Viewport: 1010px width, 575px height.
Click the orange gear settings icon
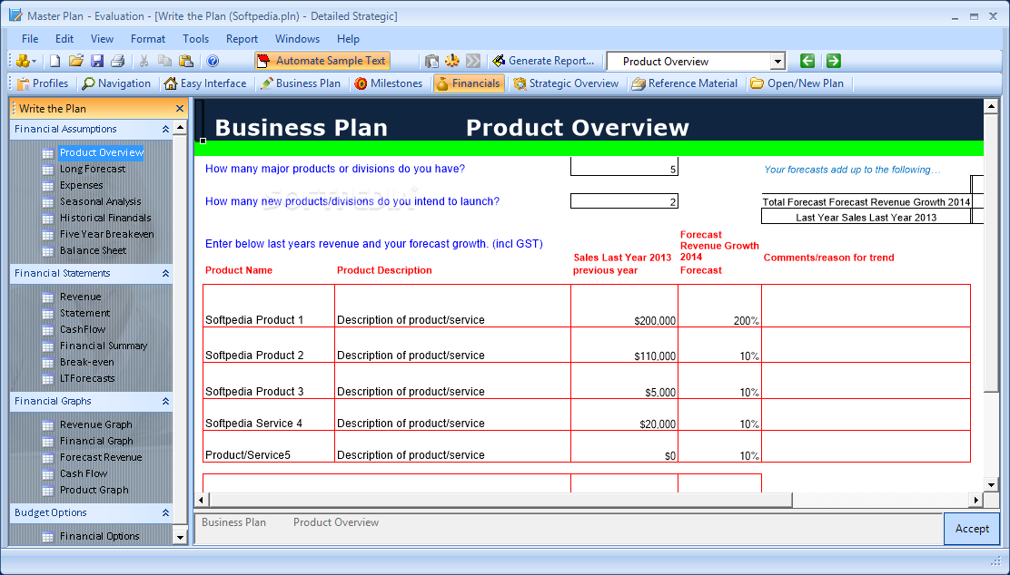(x=452, y=61)
